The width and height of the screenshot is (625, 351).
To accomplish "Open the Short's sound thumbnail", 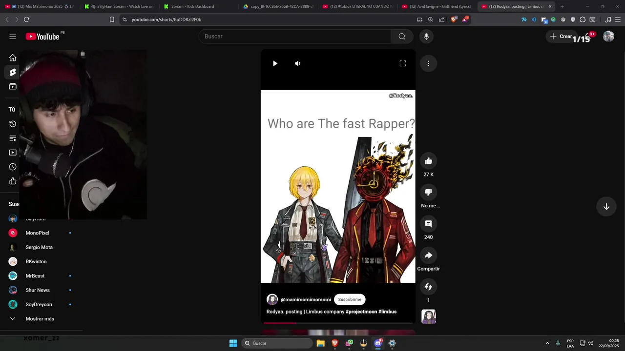I will pos(428,317).
